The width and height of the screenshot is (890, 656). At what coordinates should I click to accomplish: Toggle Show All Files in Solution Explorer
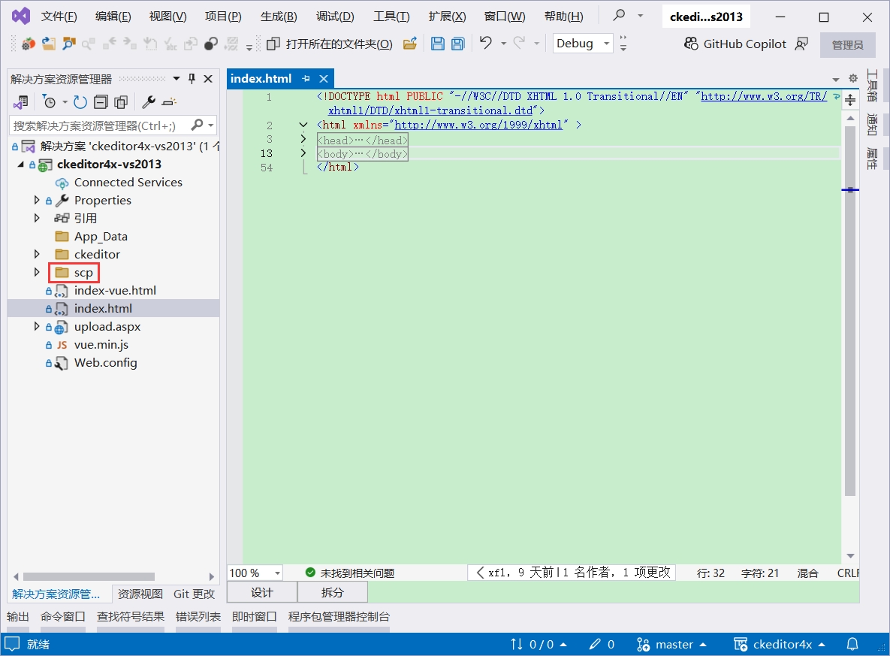[x=121, y=101]
